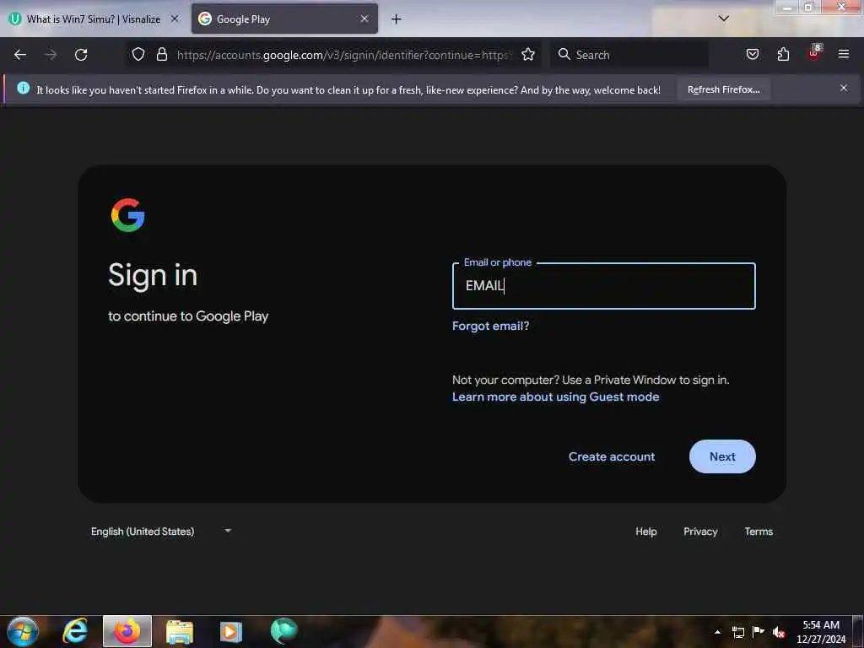Open the Save to Pocket icon

coord(752,54)
